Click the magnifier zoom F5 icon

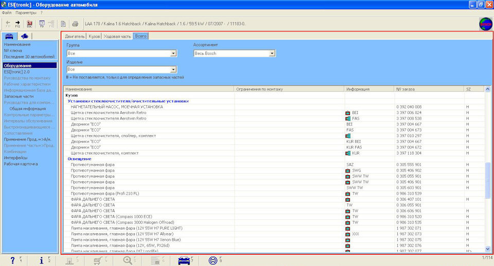pyautogui.click(x=128, y=260)
